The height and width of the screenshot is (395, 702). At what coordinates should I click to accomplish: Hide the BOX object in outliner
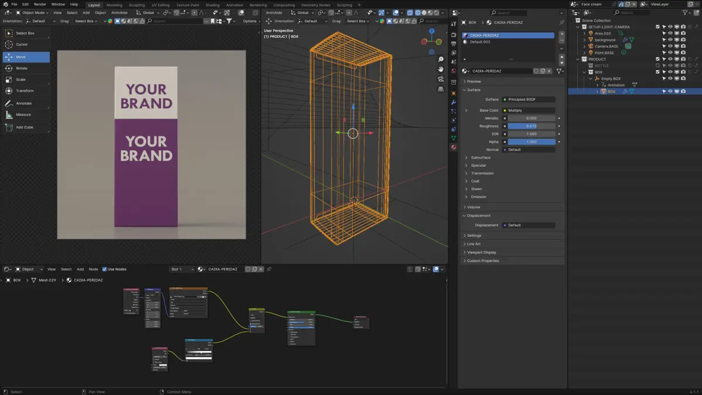pyautogui.click(x=670, y=91)
